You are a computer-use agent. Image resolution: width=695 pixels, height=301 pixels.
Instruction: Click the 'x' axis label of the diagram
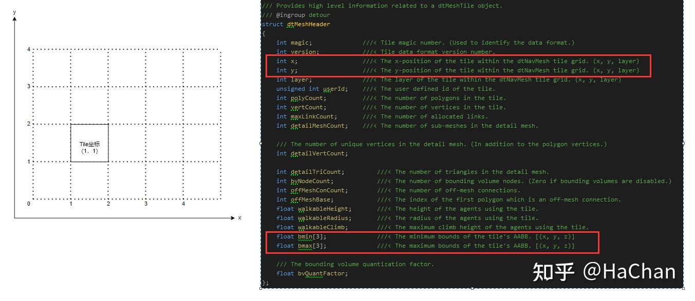coord(239,218)
